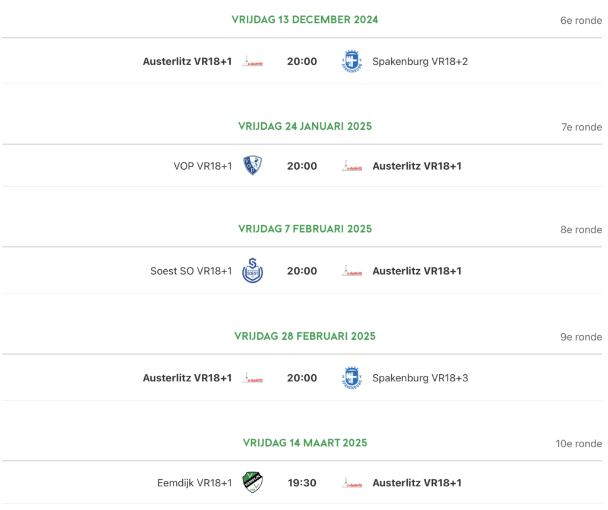Image resolution: width=608 pixels, height=510 pixels.
Task: Click Austerlitz logo in 28 February match
Action: click(x=253, y=378)
